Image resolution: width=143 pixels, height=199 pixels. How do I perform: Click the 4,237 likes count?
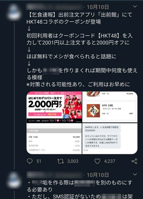(x=110, y=161)
